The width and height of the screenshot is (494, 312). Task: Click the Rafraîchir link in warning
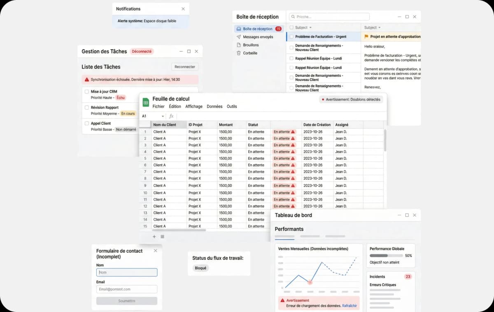click(x=349, y=305)
